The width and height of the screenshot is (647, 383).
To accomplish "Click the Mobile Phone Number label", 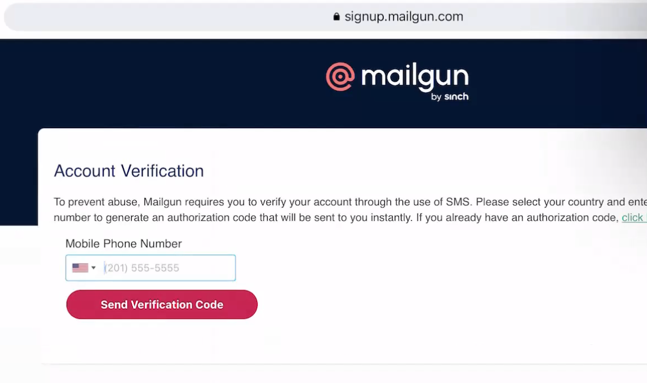I will click(123, 243).
